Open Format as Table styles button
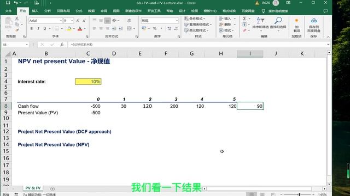 click(198, 24)
